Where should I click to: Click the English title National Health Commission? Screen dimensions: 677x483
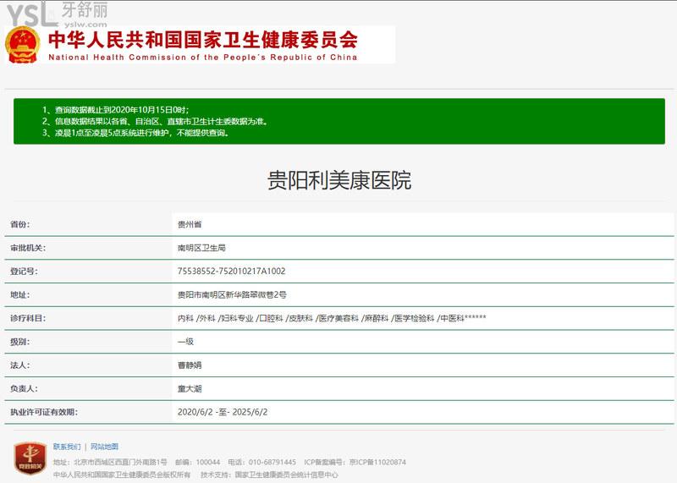pyautogui.click(x=203, y=58)
